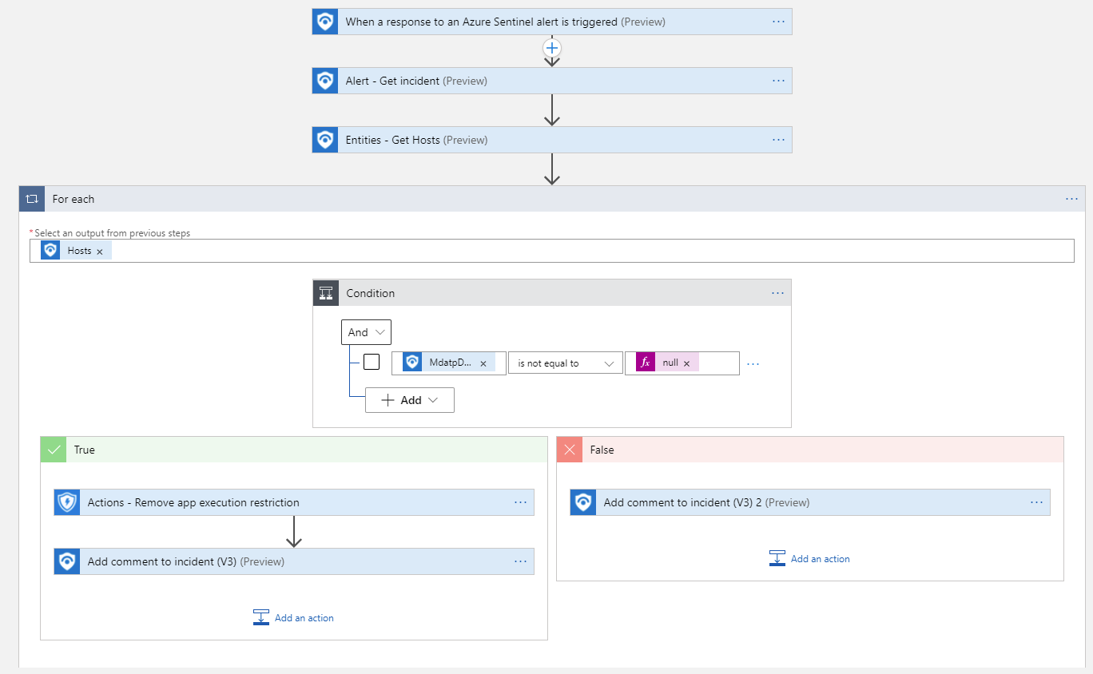Open the ellipsis menu on the condition row
Screen dimensions: 1093x674
click(x=753, y=363)
